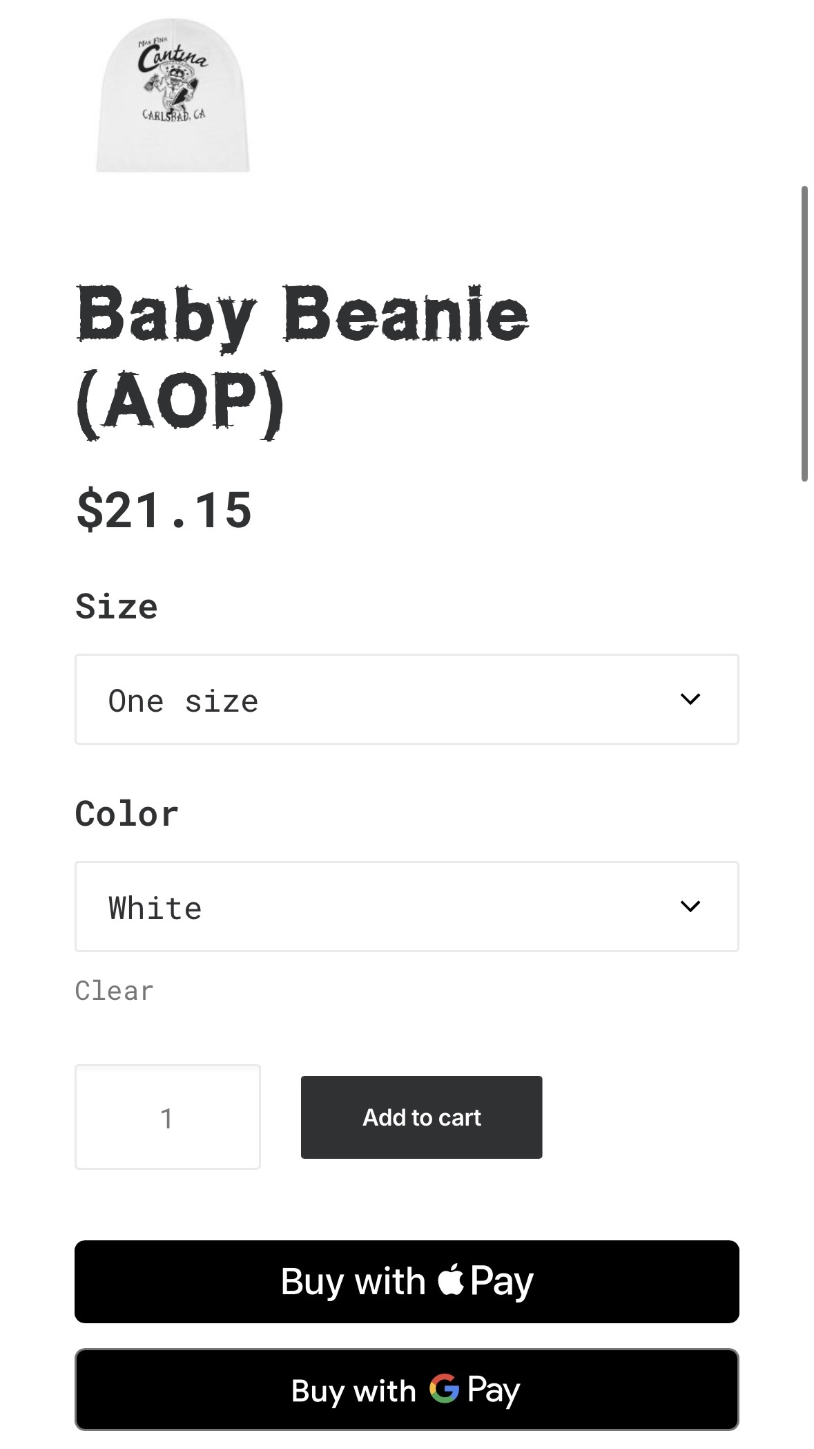This screenshot has height=1449, width=814.
Task: Click the $21.15 price text
Action: tap(164, 511)
